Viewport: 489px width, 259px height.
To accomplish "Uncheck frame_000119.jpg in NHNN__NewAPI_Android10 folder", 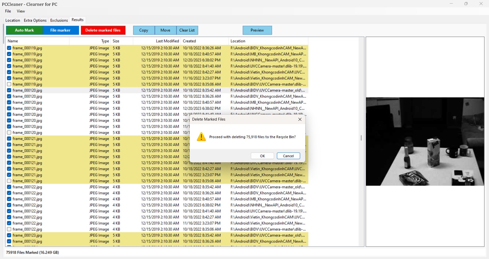I will (9, 60).
